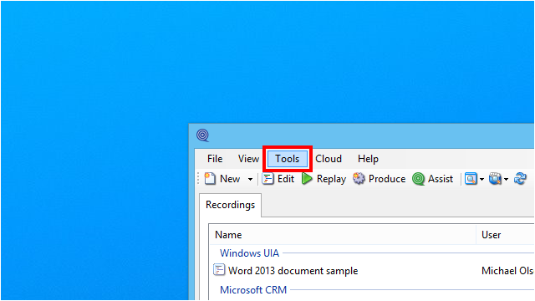Screen dimensions: 535x301
Task: Click the Word 2013 document sample icon
Action: [x=219, y=270]
